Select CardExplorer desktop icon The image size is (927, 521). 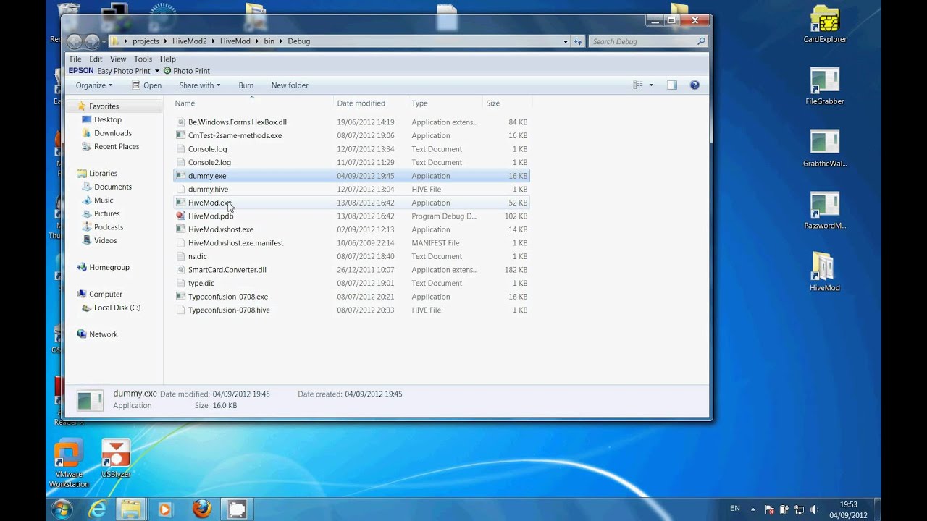point(825,26)
